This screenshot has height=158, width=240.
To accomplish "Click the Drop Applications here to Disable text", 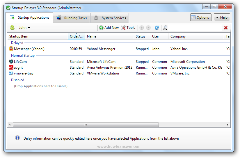I will [41, 86].
